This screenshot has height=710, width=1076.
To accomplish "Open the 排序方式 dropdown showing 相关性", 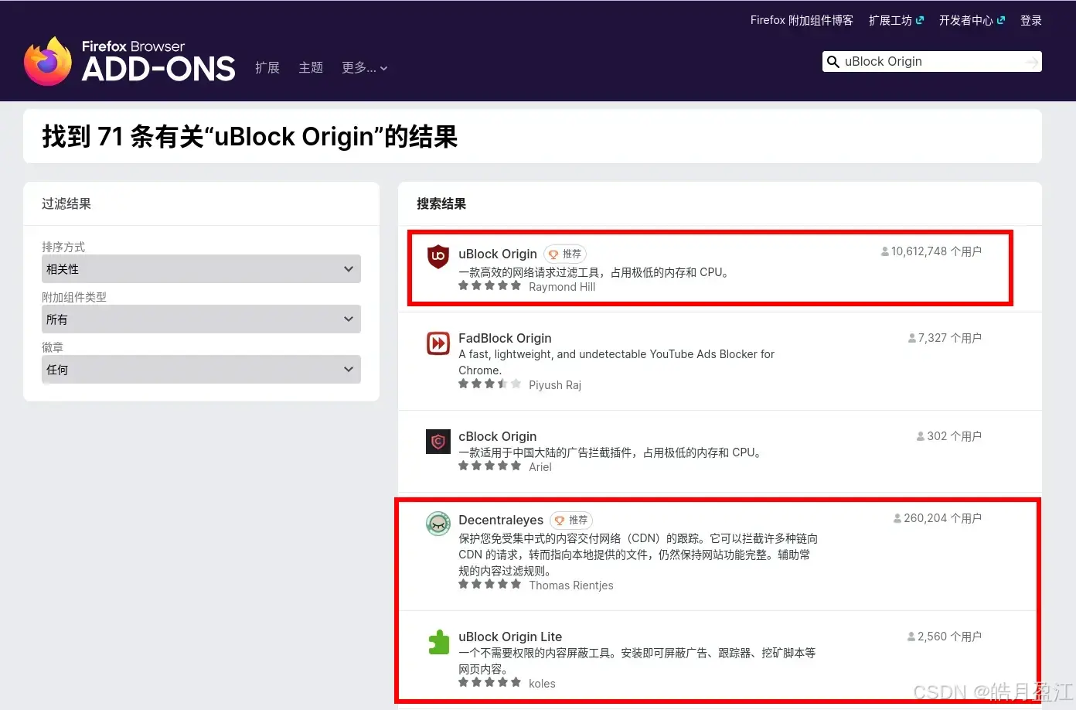I will click(x=201, y=269).
